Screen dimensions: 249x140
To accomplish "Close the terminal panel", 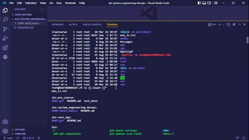I will tap(244, 24).
